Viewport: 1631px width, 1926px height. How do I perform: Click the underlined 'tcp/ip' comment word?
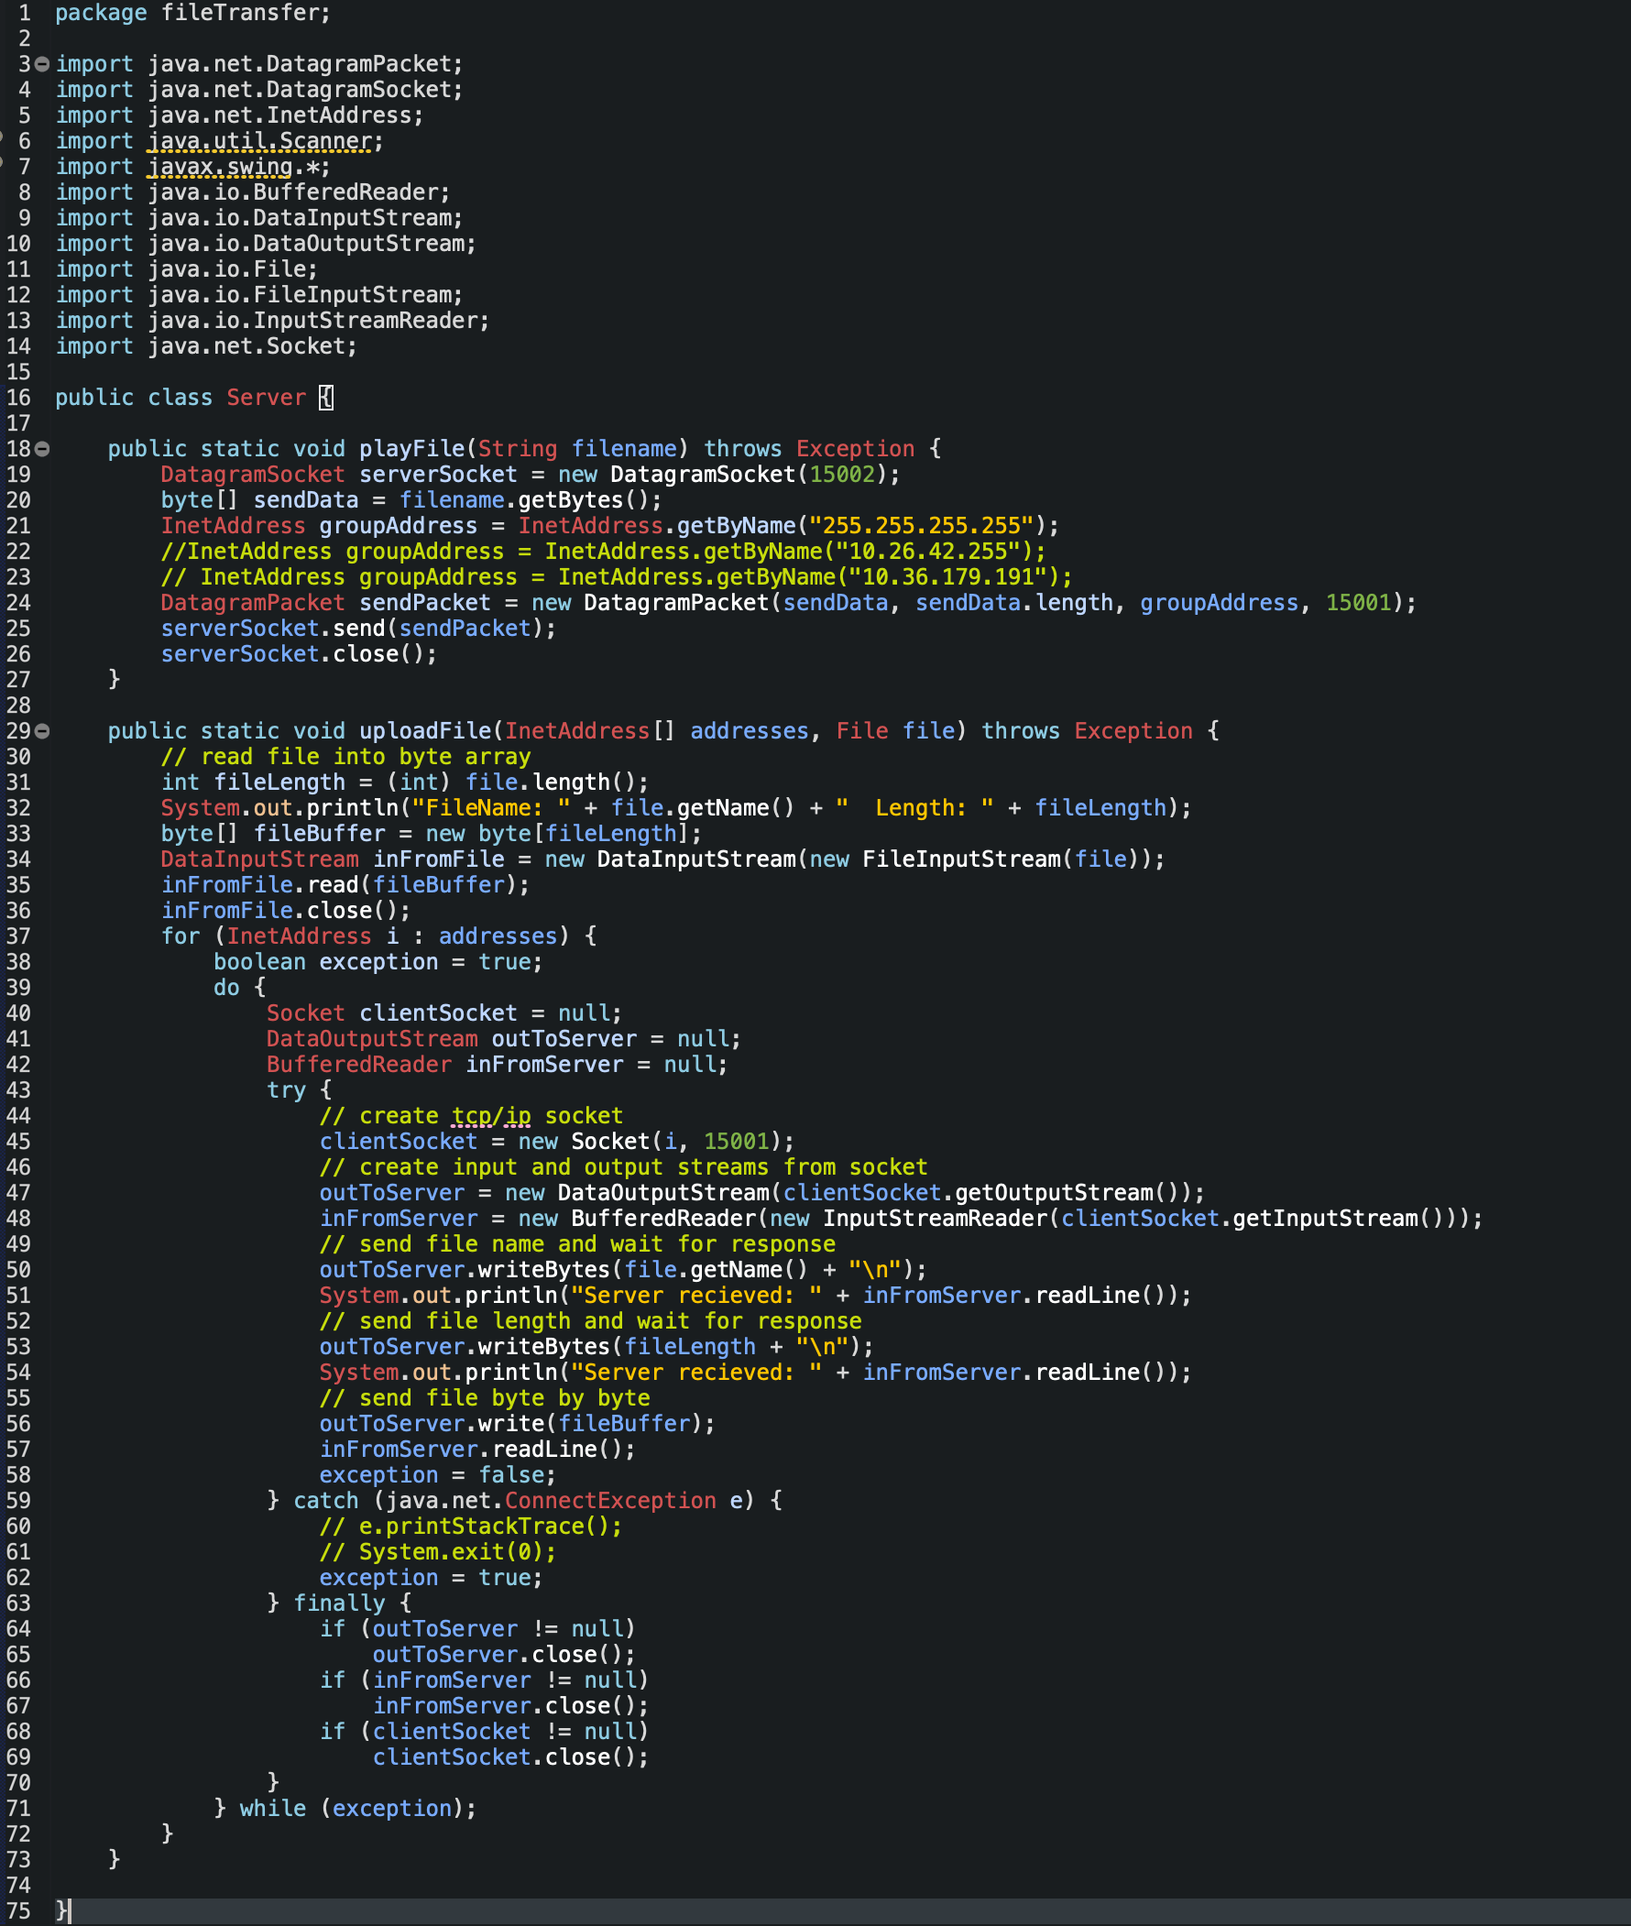[491, 1116]
